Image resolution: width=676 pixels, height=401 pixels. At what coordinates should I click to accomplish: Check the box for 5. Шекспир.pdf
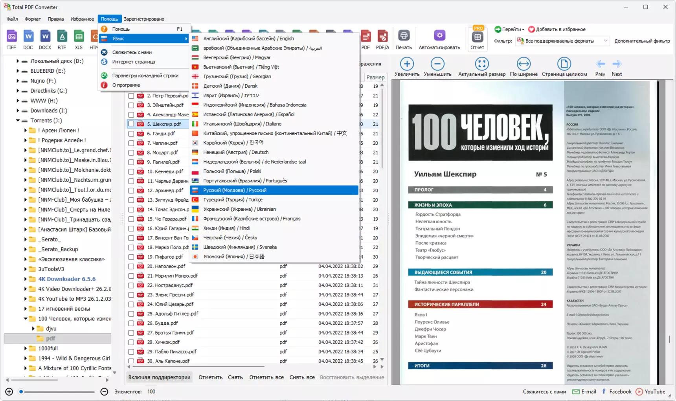pyautogui.click(x=131, y=124)
